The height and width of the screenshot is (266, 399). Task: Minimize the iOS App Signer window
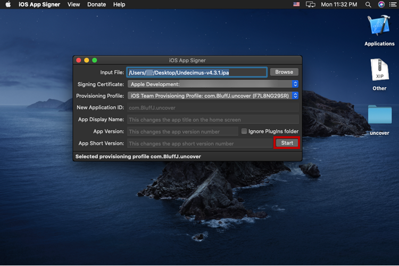[87, 60]
